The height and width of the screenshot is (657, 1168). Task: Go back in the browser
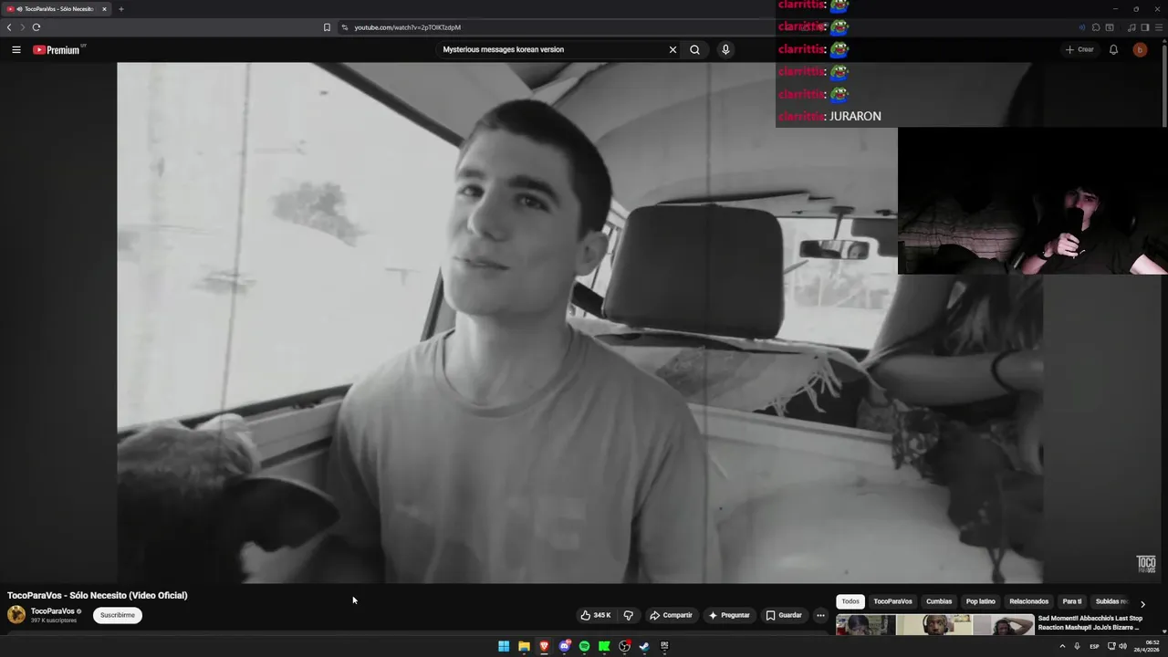pyautogui.click(x=9, y=27)
